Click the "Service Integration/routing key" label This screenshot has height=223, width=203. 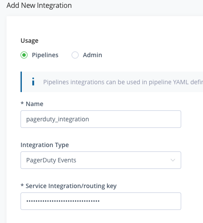tap(71, 186)
